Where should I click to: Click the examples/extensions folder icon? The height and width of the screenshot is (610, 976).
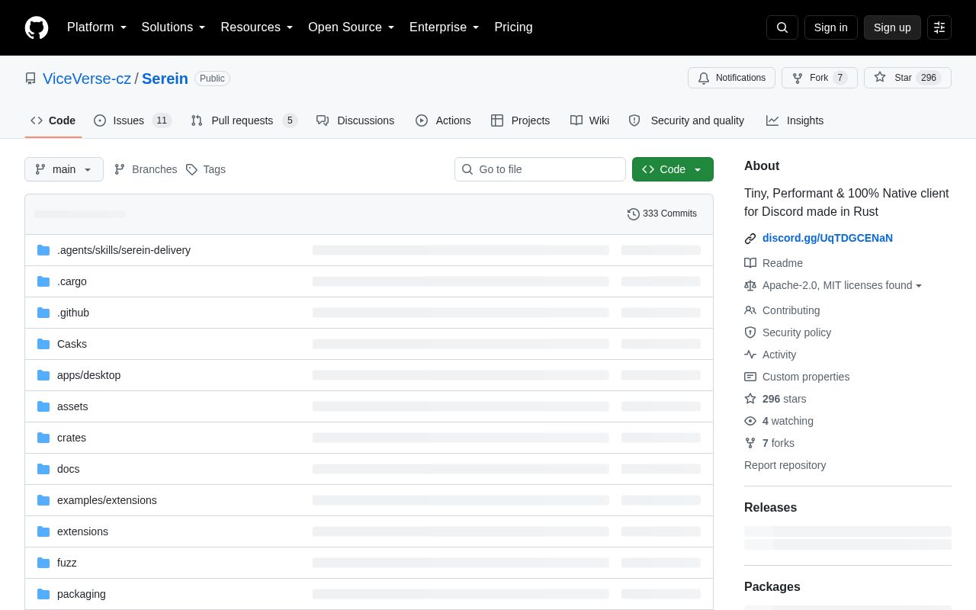[43, 500]
